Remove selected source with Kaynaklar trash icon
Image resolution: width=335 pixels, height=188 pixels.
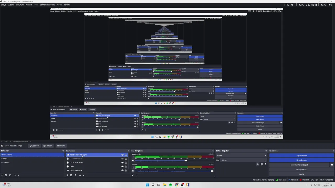(71, 175)
